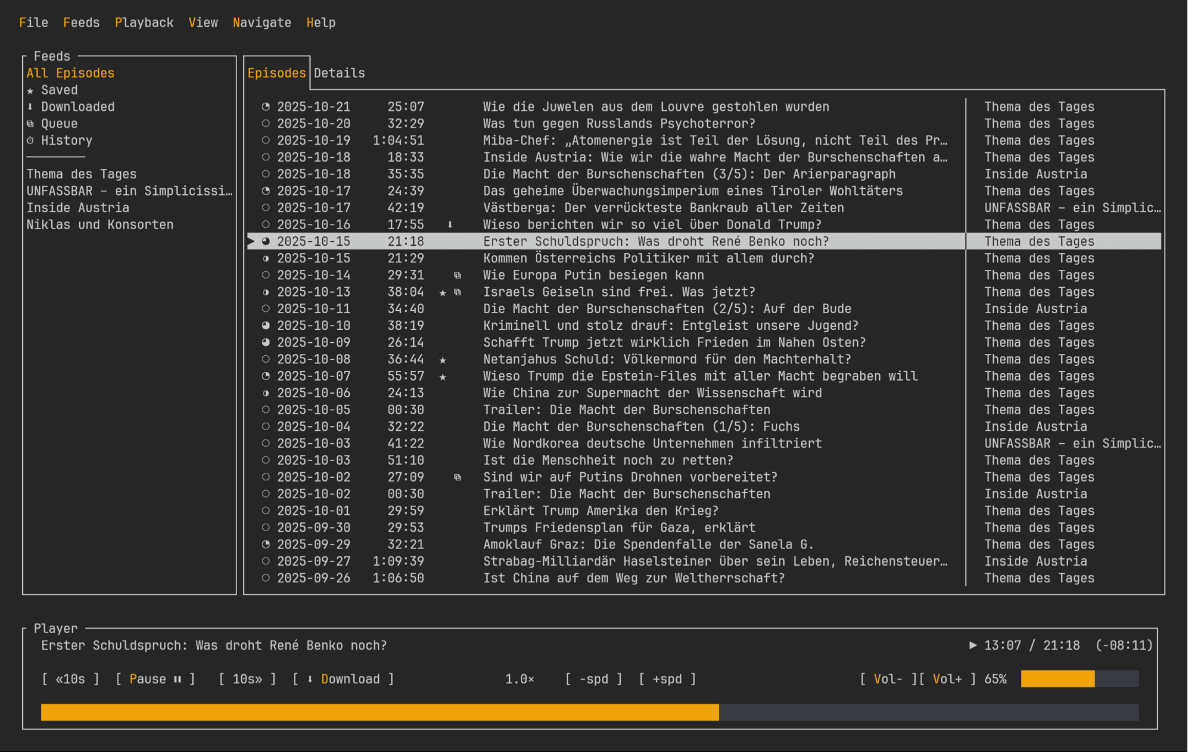
Task: Select the 'Inside Austria' feed in the sidebar
Action: click(x=78, y=207)
